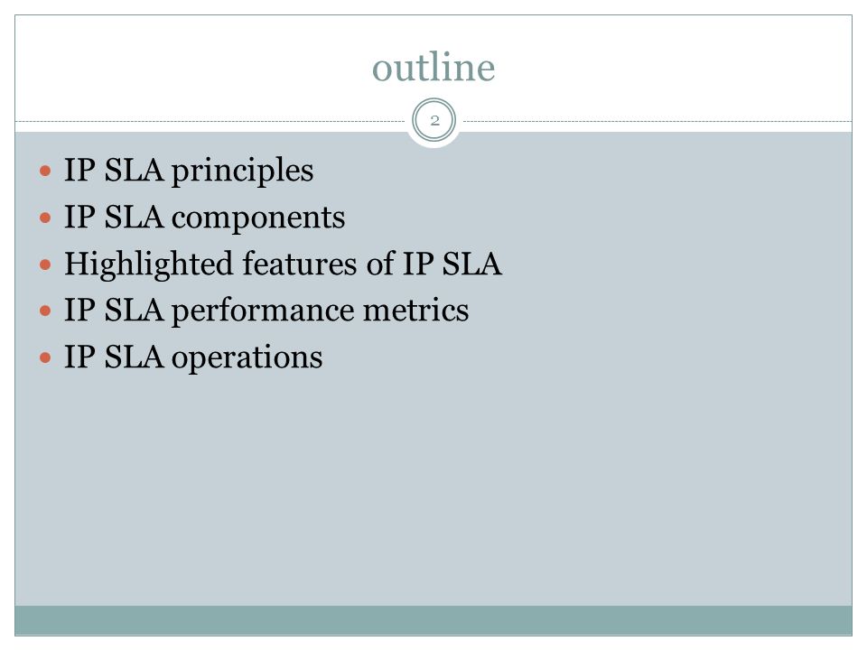The image size is (867, 650).
Task: Select the bullet dot beside "IP SLA operations"
Action: [45, 357]
